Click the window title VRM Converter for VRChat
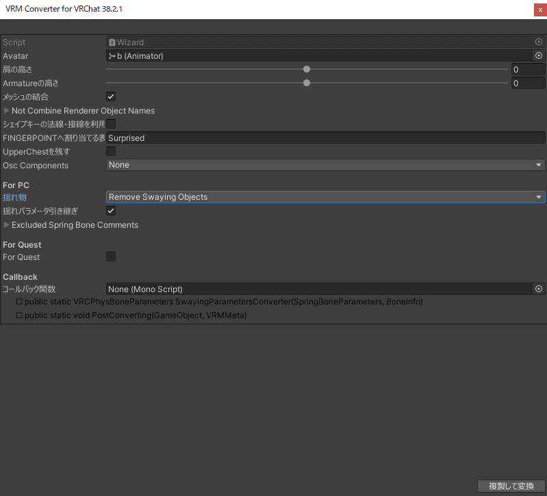The width and height of the screenshot is (547, 496). tap(64, 9)
